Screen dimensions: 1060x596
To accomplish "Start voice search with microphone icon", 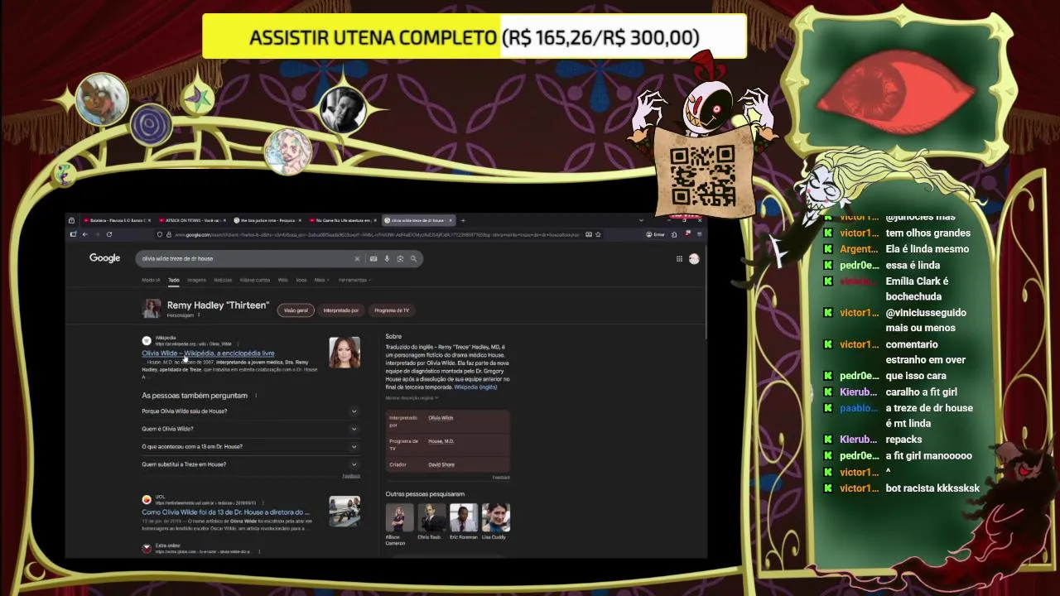I will 387,259.
